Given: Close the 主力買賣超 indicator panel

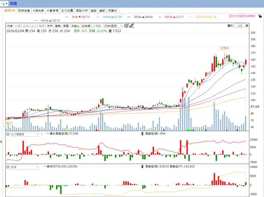Looking at the screenshot, I should [x=8, y=134].
